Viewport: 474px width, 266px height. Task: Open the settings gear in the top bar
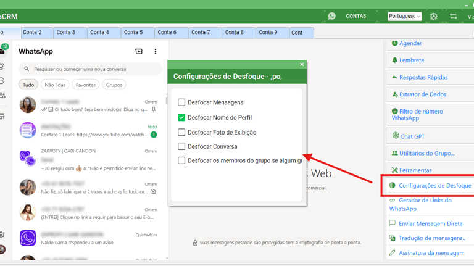[x=433, y=16]
